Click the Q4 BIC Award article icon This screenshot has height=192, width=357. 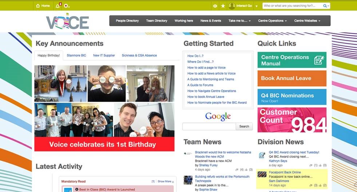point(262,155)
